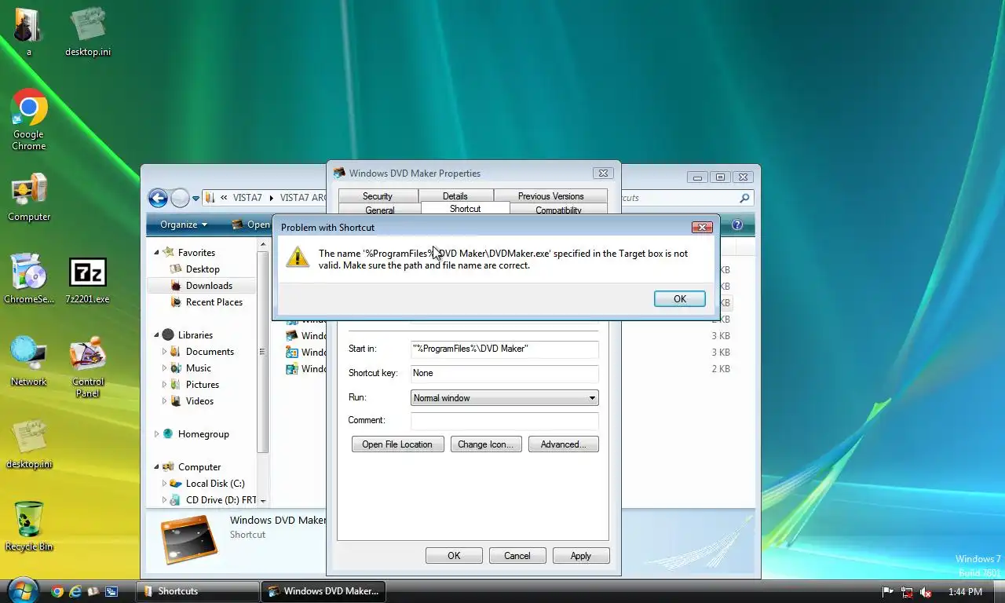The image size is (1005, 603).
Task: Click the Shortcuts taskbar button
Action: pyautogui.click(x=198, y=591)
